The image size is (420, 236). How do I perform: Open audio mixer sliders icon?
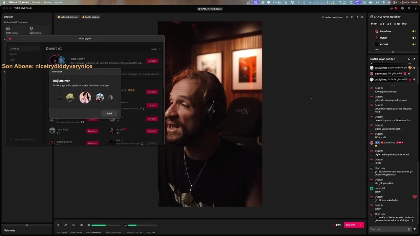(x=81, y=225)
